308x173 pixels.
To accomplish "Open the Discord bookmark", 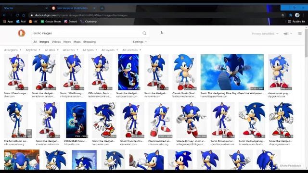I will coord(71,22).
